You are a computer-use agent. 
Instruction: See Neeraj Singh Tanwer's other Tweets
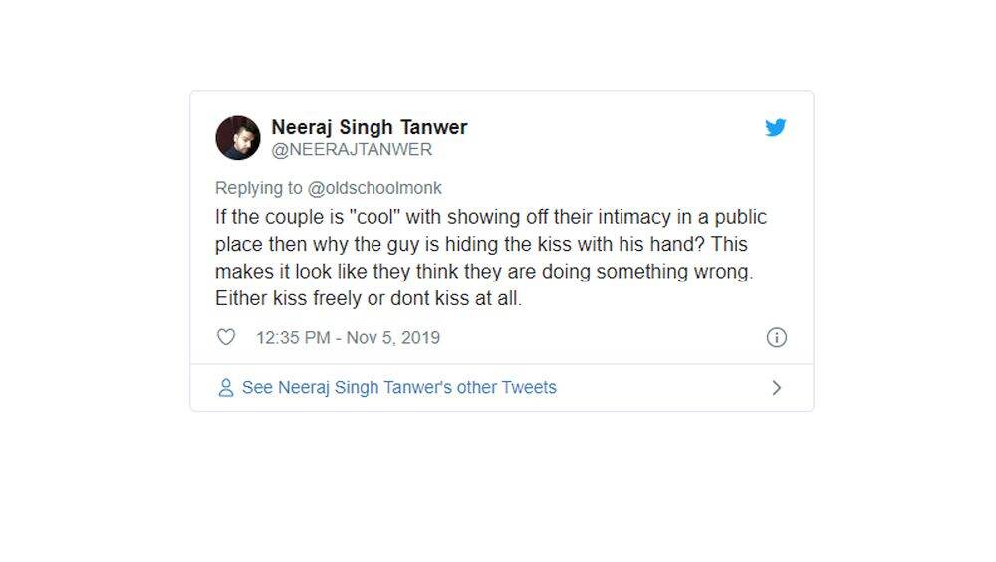(399, 388)
